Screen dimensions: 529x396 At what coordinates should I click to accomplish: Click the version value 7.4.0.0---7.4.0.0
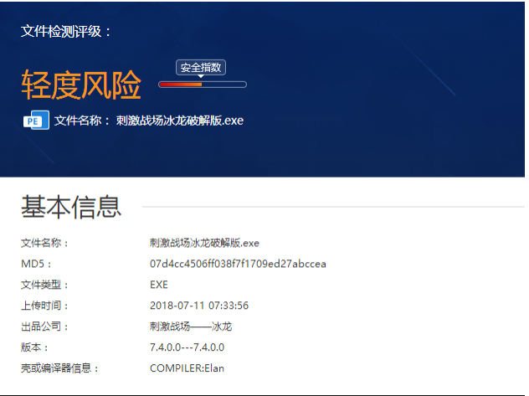(187, 347)
